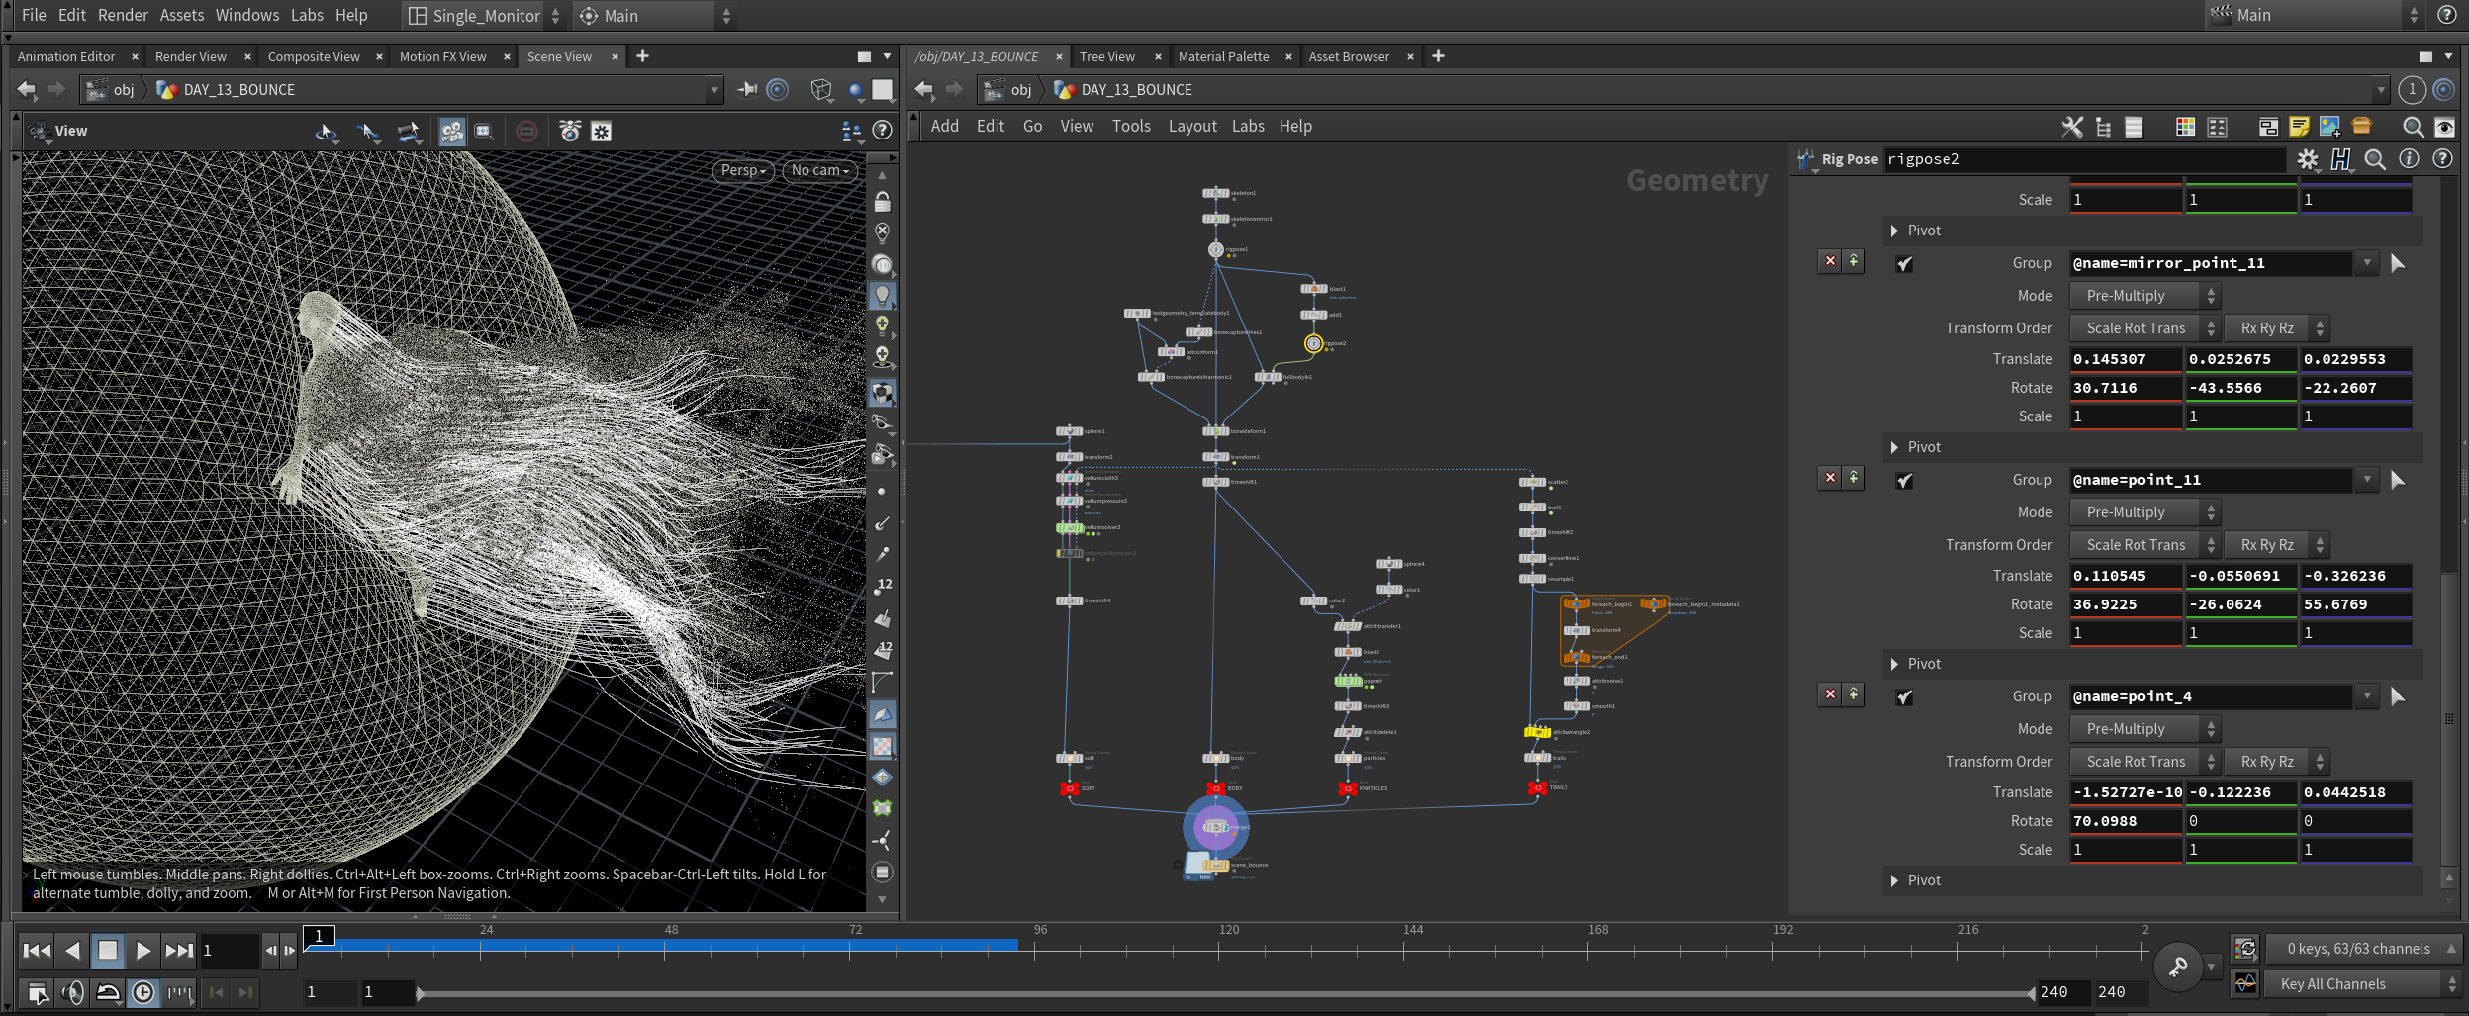Add a background image to network
Viewport: 2469px width, 1016px height.
[x=2329, y=127]
